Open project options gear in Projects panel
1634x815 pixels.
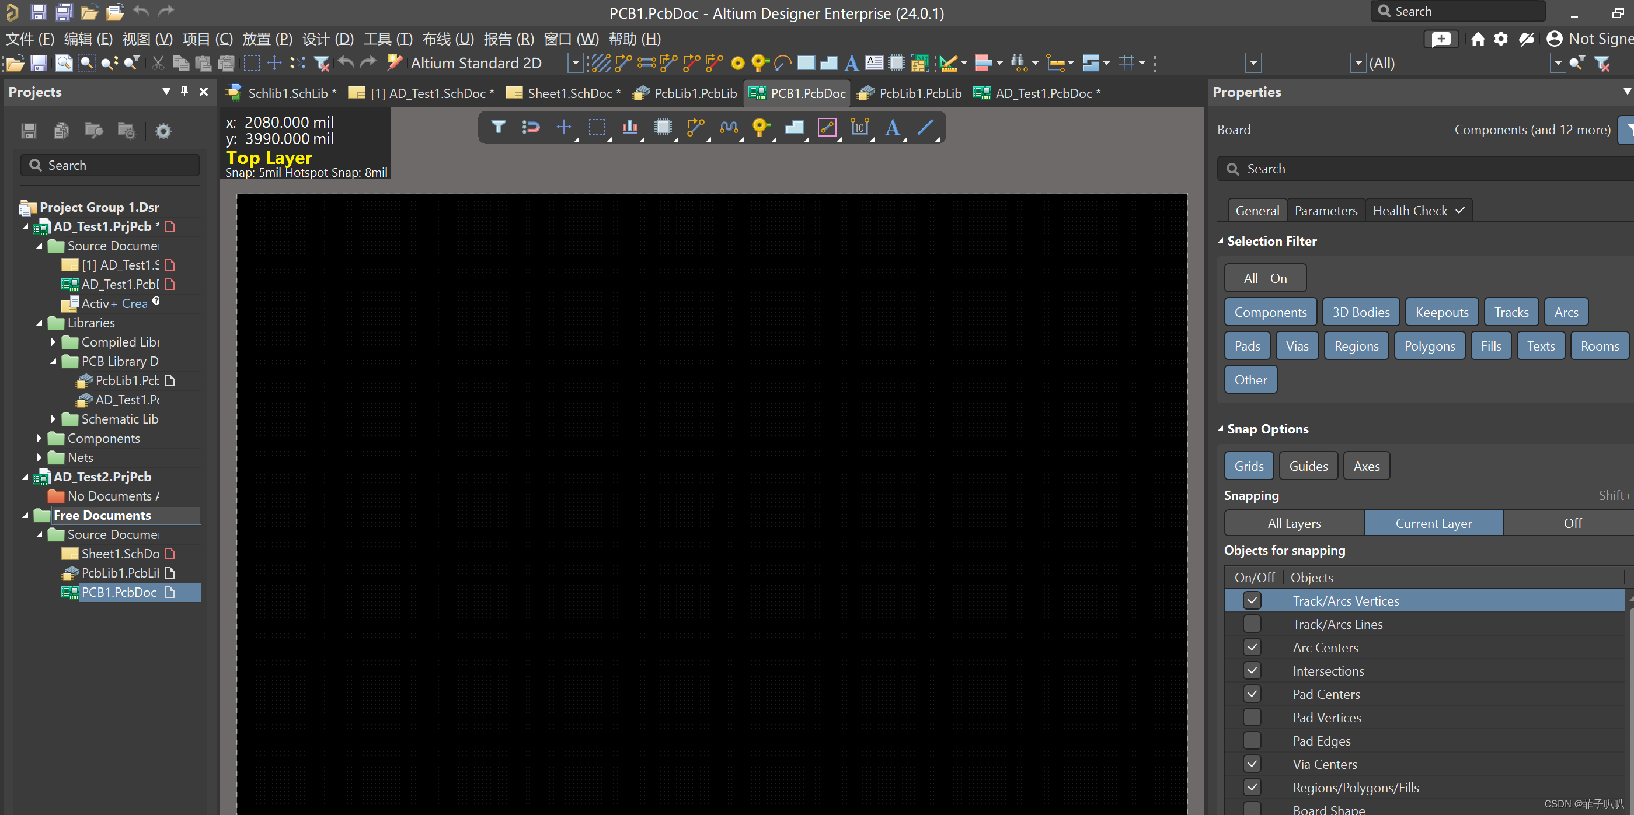pos(163,131)
